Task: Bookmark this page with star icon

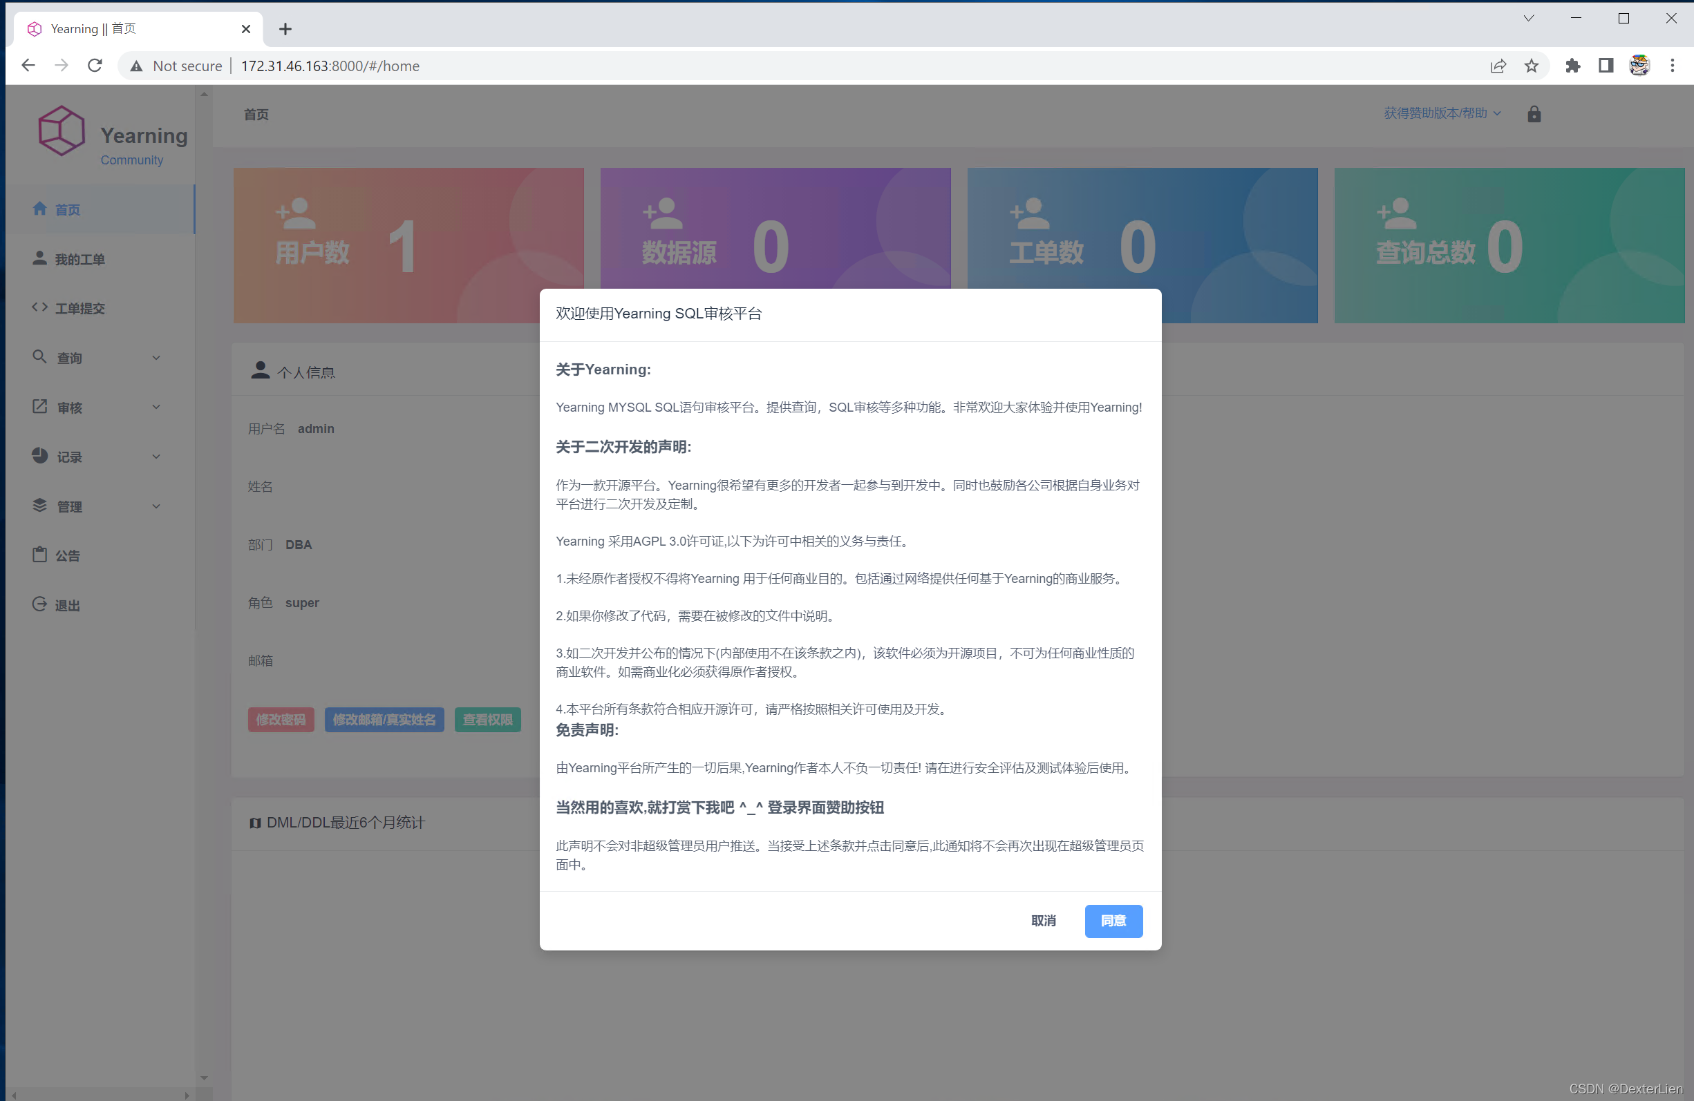Action: 1531,66
